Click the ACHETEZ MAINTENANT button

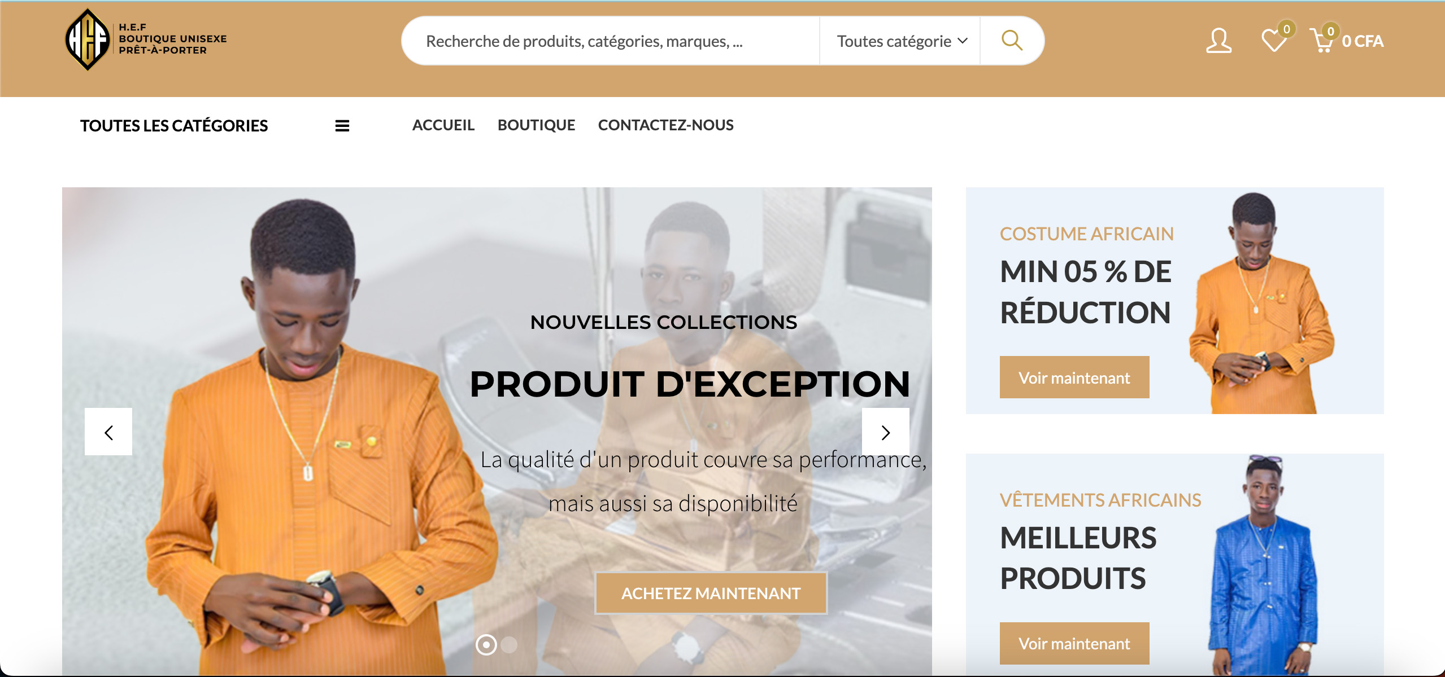click(711, 593)
